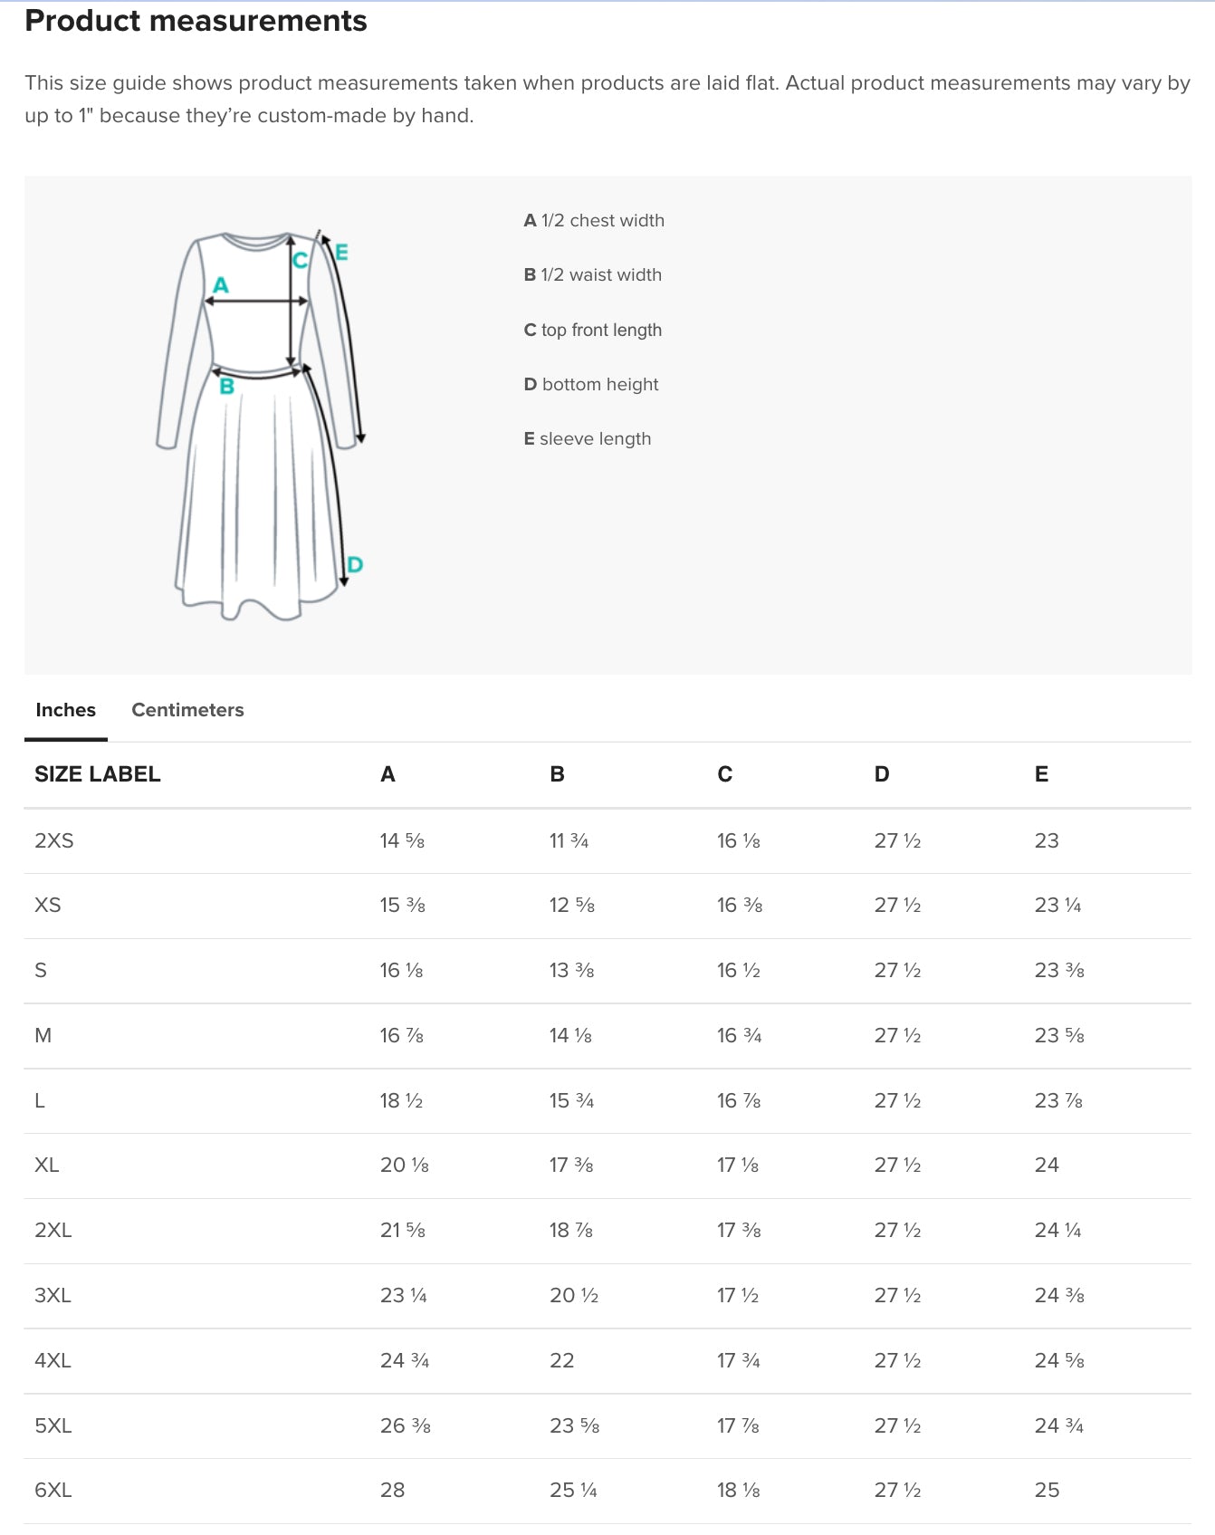
Task: Click the teal A label on dress diagram
Action: (x=221, y=285)
